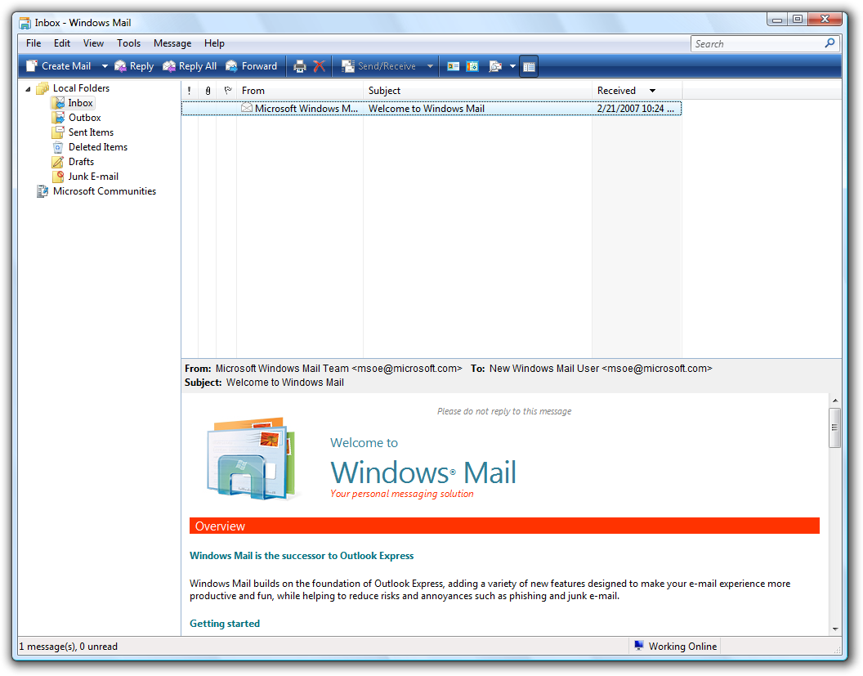Click the Send/Receive toolbar button
The height and width of the screenshot is (676, 863).
tap(378, 66)
